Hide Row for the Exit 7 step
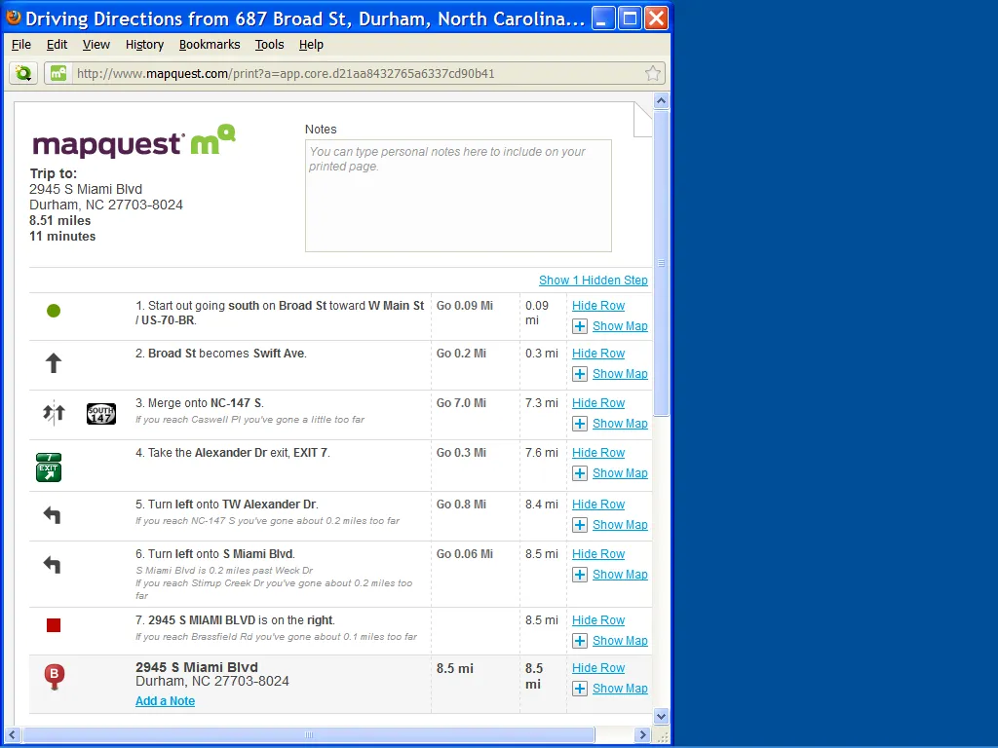 [597, 453]
